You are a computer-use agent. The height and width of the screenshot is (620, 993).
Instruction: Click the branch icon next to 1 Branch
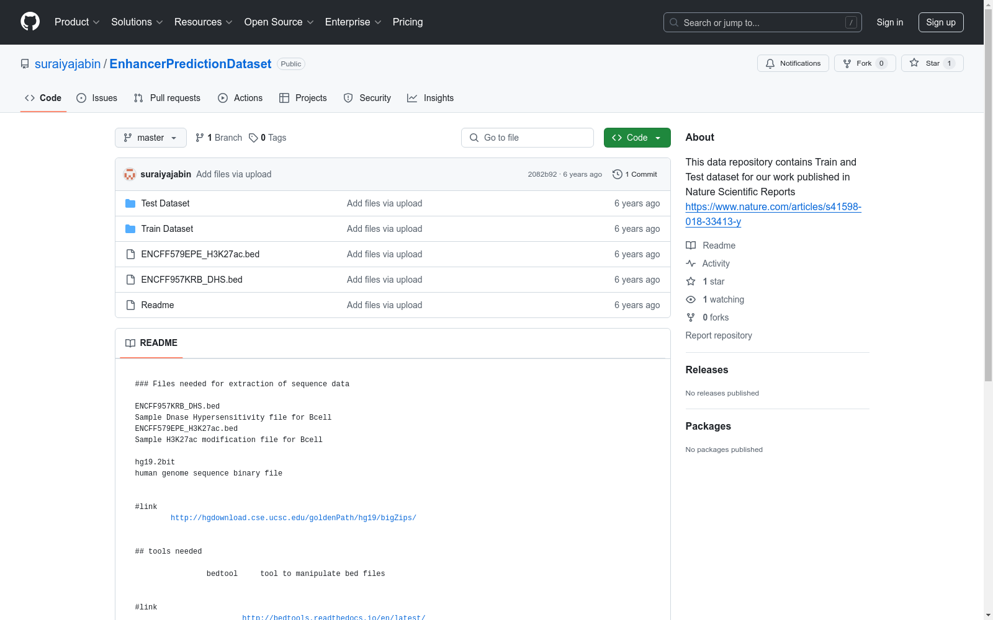200,138
